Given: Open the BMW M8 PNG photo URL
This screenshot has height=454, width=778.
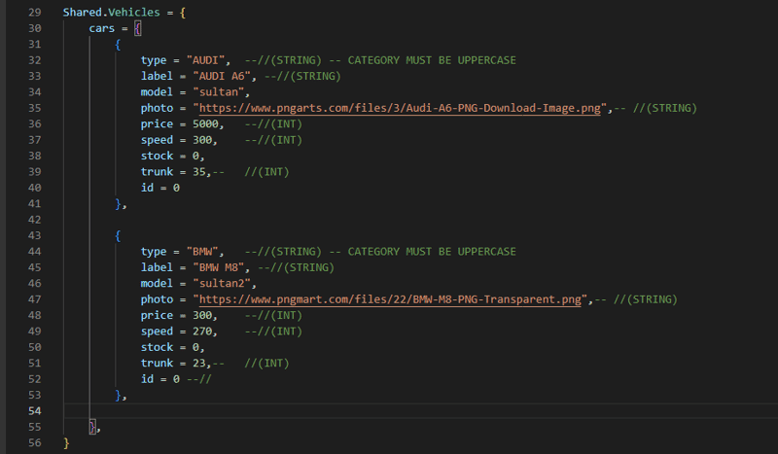Looking at the screenshot, I should point(390,299).
